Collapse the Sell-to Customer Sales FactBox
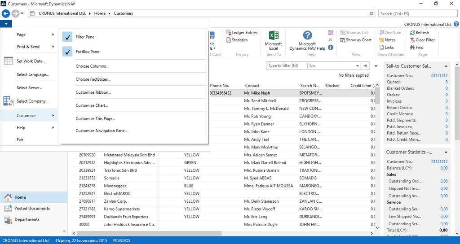The height and width of the screenshot is (244, 460). (446, 66)
